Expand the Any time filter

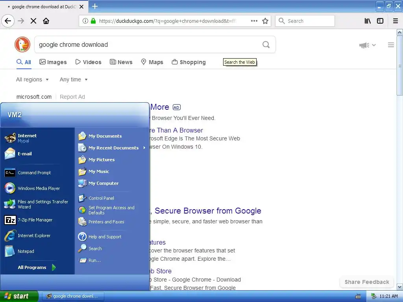[x=74, y=79]
